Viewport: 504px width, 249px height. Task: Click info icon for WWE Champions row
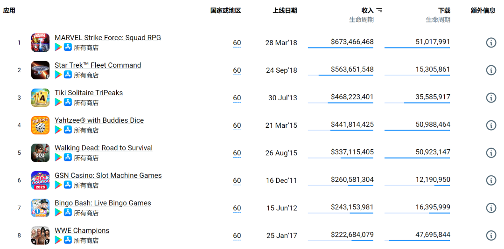point(491,235)
